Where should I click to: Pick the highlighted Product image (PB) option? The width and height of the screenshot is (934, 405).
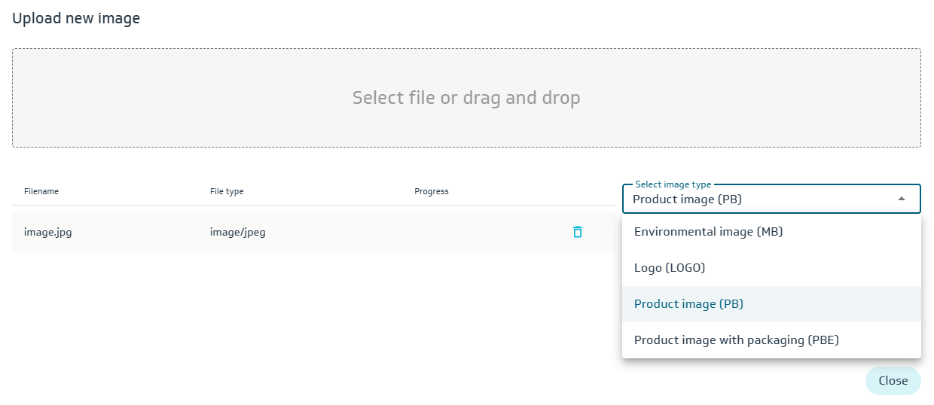coord(688,304)
